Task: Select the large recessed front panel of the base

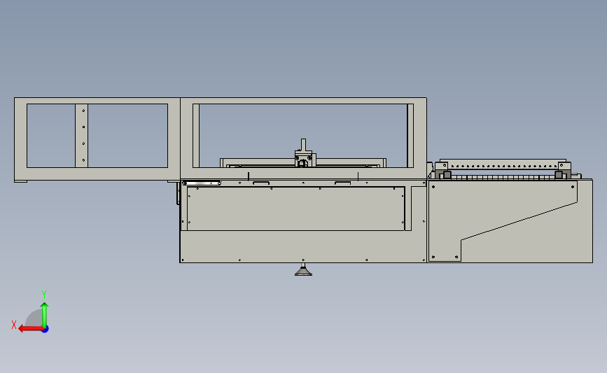Action: pyautogui.click(x=295, y=209)
